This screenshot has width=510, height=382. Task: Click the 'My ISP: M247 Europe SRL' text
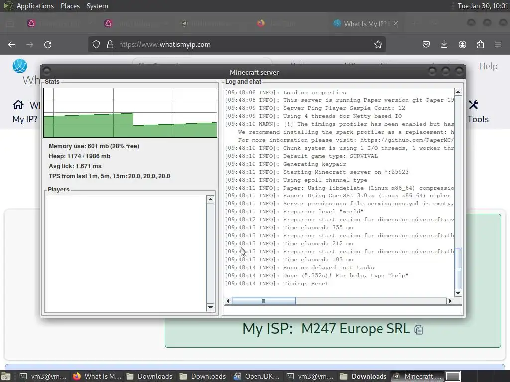click(x=326, y=329)
